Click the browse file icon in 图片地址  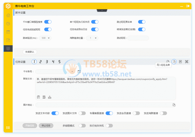pos(174,105)
